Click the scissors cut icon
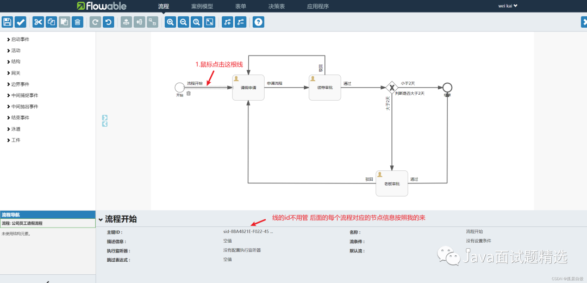587x283 pixels. [38, 22]
